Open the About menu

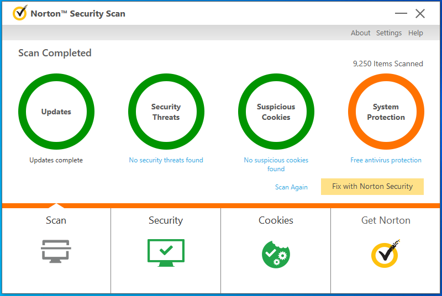(x=360, y=33)
